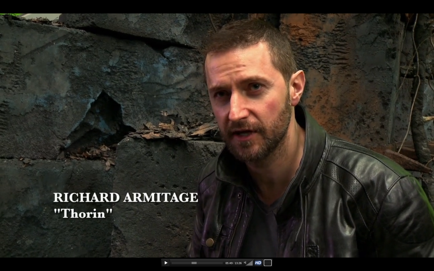
Task: Click the dried leaves on the stone ledge
Action: [174, 129]
